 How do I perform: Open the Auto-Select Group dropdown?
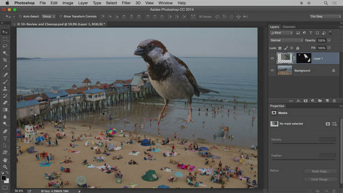(x=48, y=16)
